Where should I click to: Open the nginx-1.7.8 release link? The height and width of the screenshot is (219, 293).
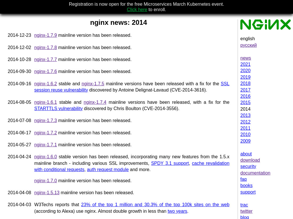tap(45, 48)
